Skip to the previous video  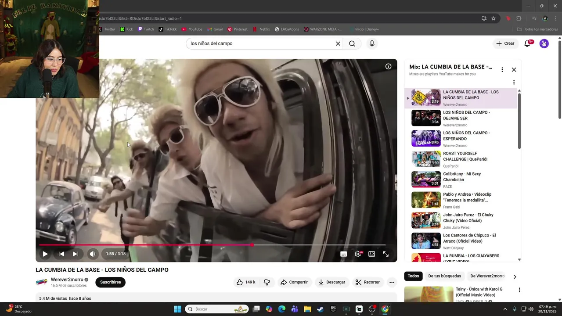[x=61, y=254]
